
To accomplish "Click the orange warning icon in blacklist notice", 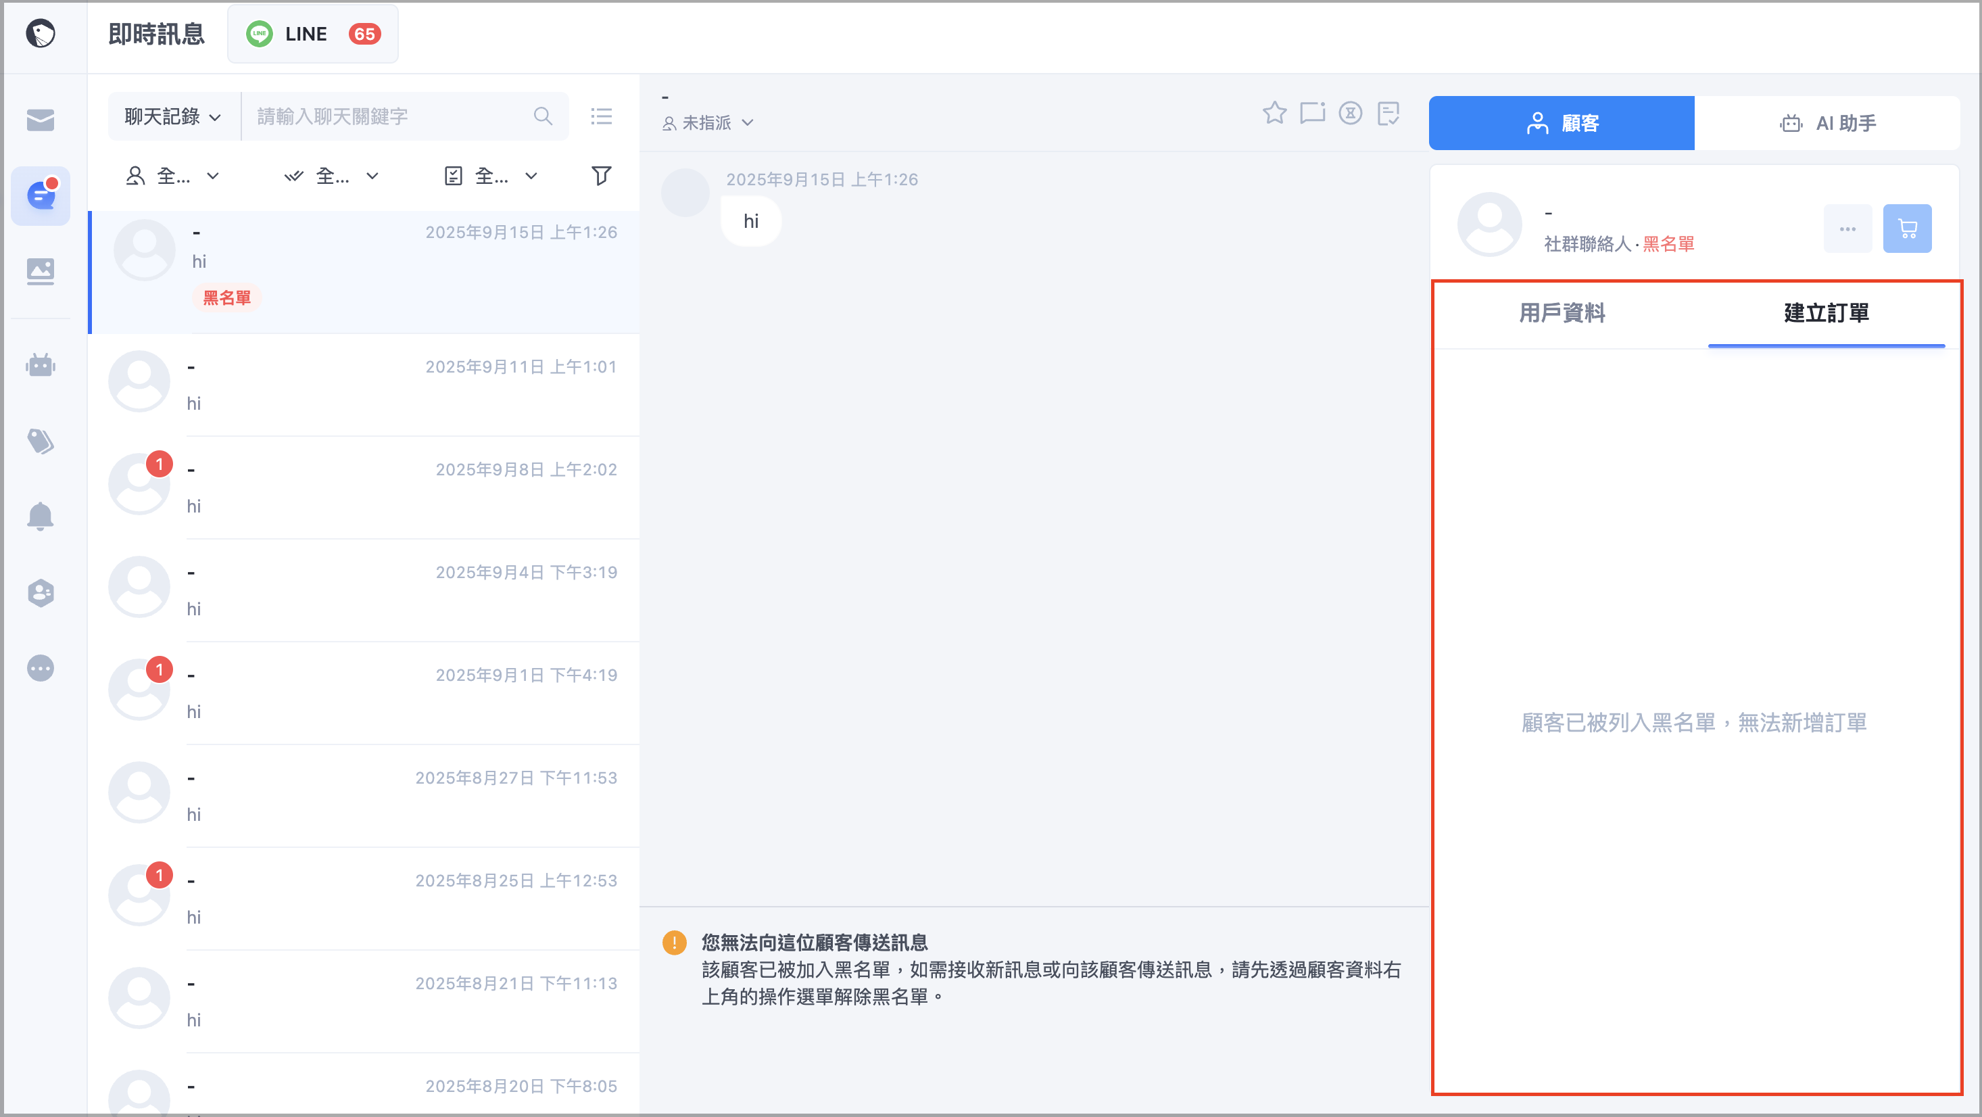I will 674,943.
